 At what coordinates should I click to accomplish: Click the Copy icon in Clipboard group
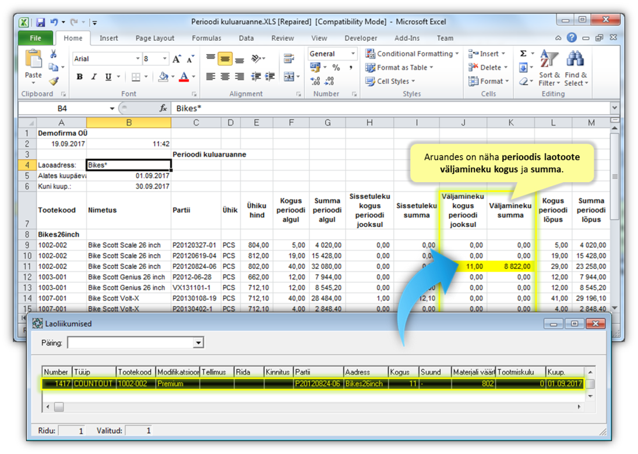click(53, 67)
